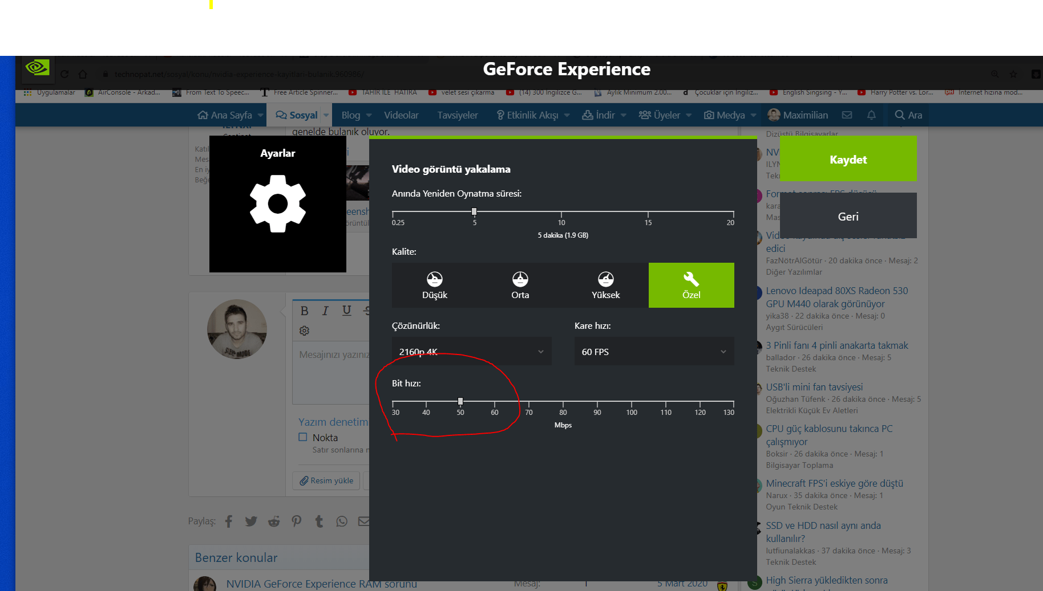The image size is (1043, 591).
Task: Apply bold formatting with the B icon
Action: [x=304, y=311]
